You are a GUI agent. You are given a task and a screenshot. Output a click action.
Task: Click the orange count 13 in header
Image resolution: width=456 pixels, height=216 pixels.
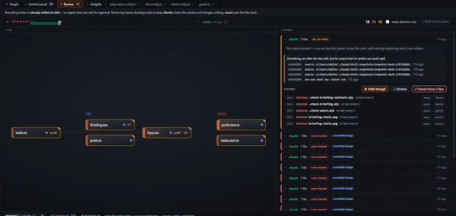pyautogui.click(x=380, y=22)
